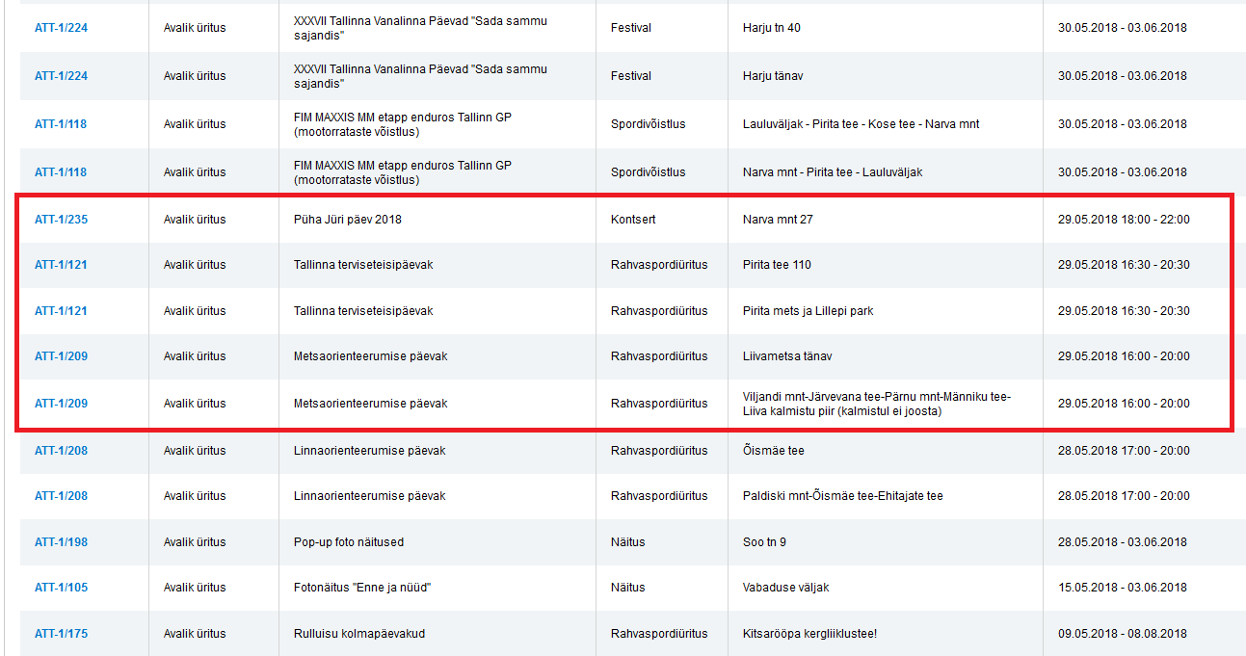Select the Rulluisu kolmapäevakud event title
The image size is (1246, 656).
[x=358, y=634]
